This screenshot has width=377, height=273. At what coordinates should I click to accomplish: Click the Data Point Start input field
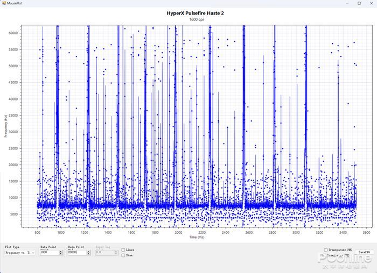[x=50, y=253]
